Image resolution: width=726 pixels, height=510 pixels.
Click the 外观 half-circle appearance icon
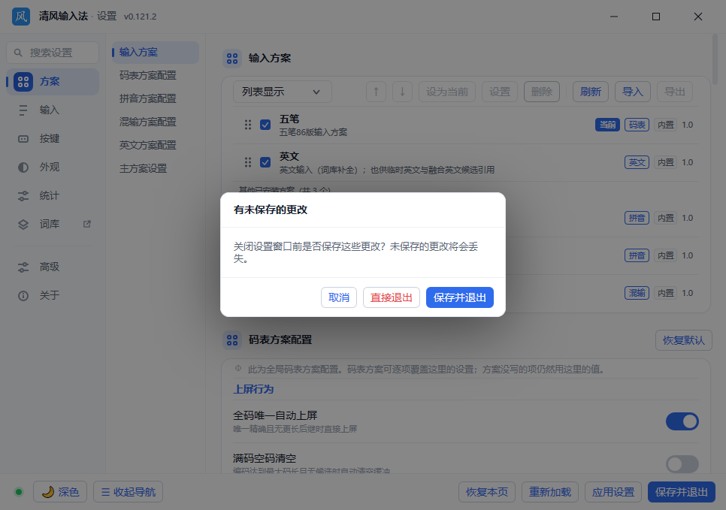(23, 167)
